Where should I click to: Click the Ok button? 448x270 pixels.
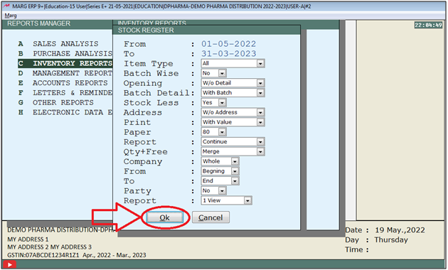[164, 217]
